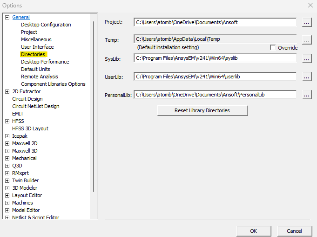Viewport: 317px width, 237px height.
Task: Collapse the General tree node
Action: [7, 18]
